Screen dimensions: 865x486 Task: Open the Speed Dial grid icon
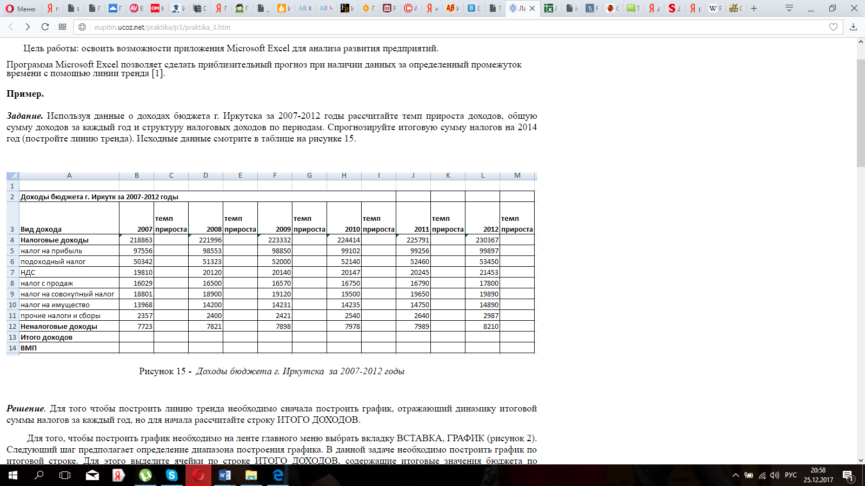tap(63, 27)
